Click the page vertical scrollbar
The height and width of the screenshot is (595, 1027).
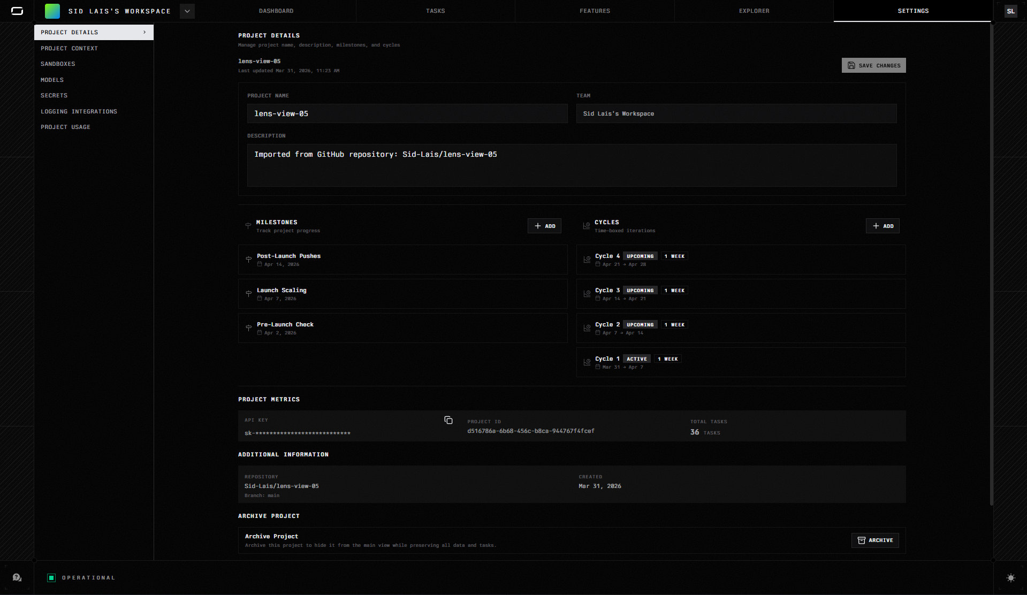[x=992, y=265]
